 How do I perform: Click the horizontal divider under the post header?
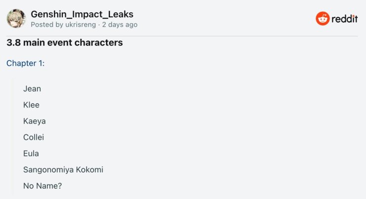coord(182,36)
